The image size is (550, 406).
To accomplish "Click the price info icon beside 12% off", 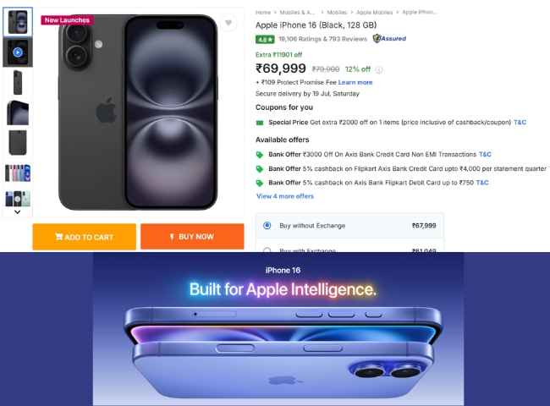I will (379, 69).
